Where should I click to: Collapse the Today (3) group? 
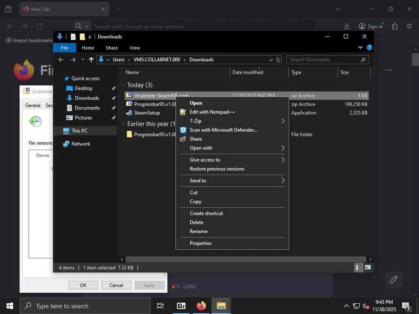[x=123, y=85]
